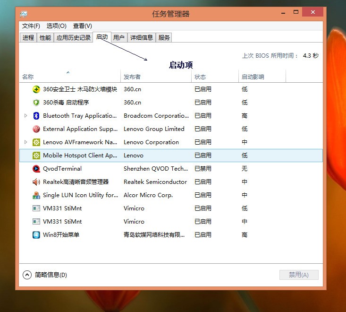Click publisher 青岛软媒网络科技有限...

(x=154, y=234)
